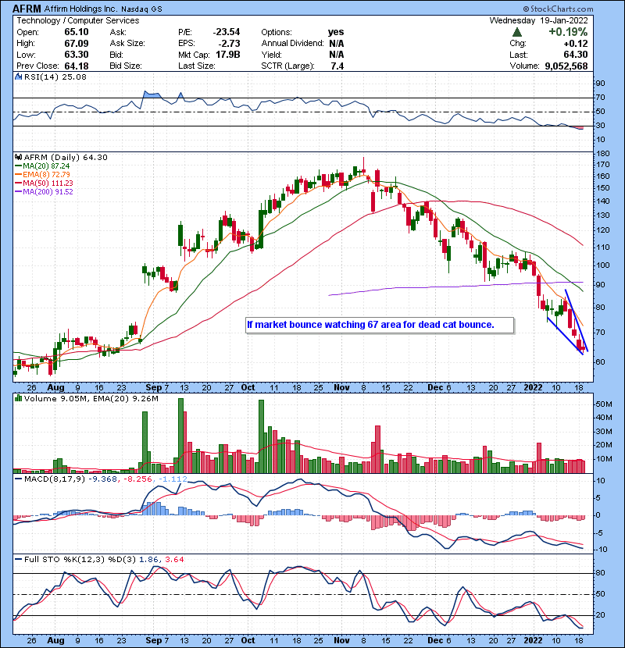
Task: Click the candlestick icon beside AFRM (Daily)
Action: (x=18, y=157)
